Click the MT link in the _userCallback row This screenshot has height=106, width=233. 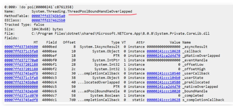point(21,73)
